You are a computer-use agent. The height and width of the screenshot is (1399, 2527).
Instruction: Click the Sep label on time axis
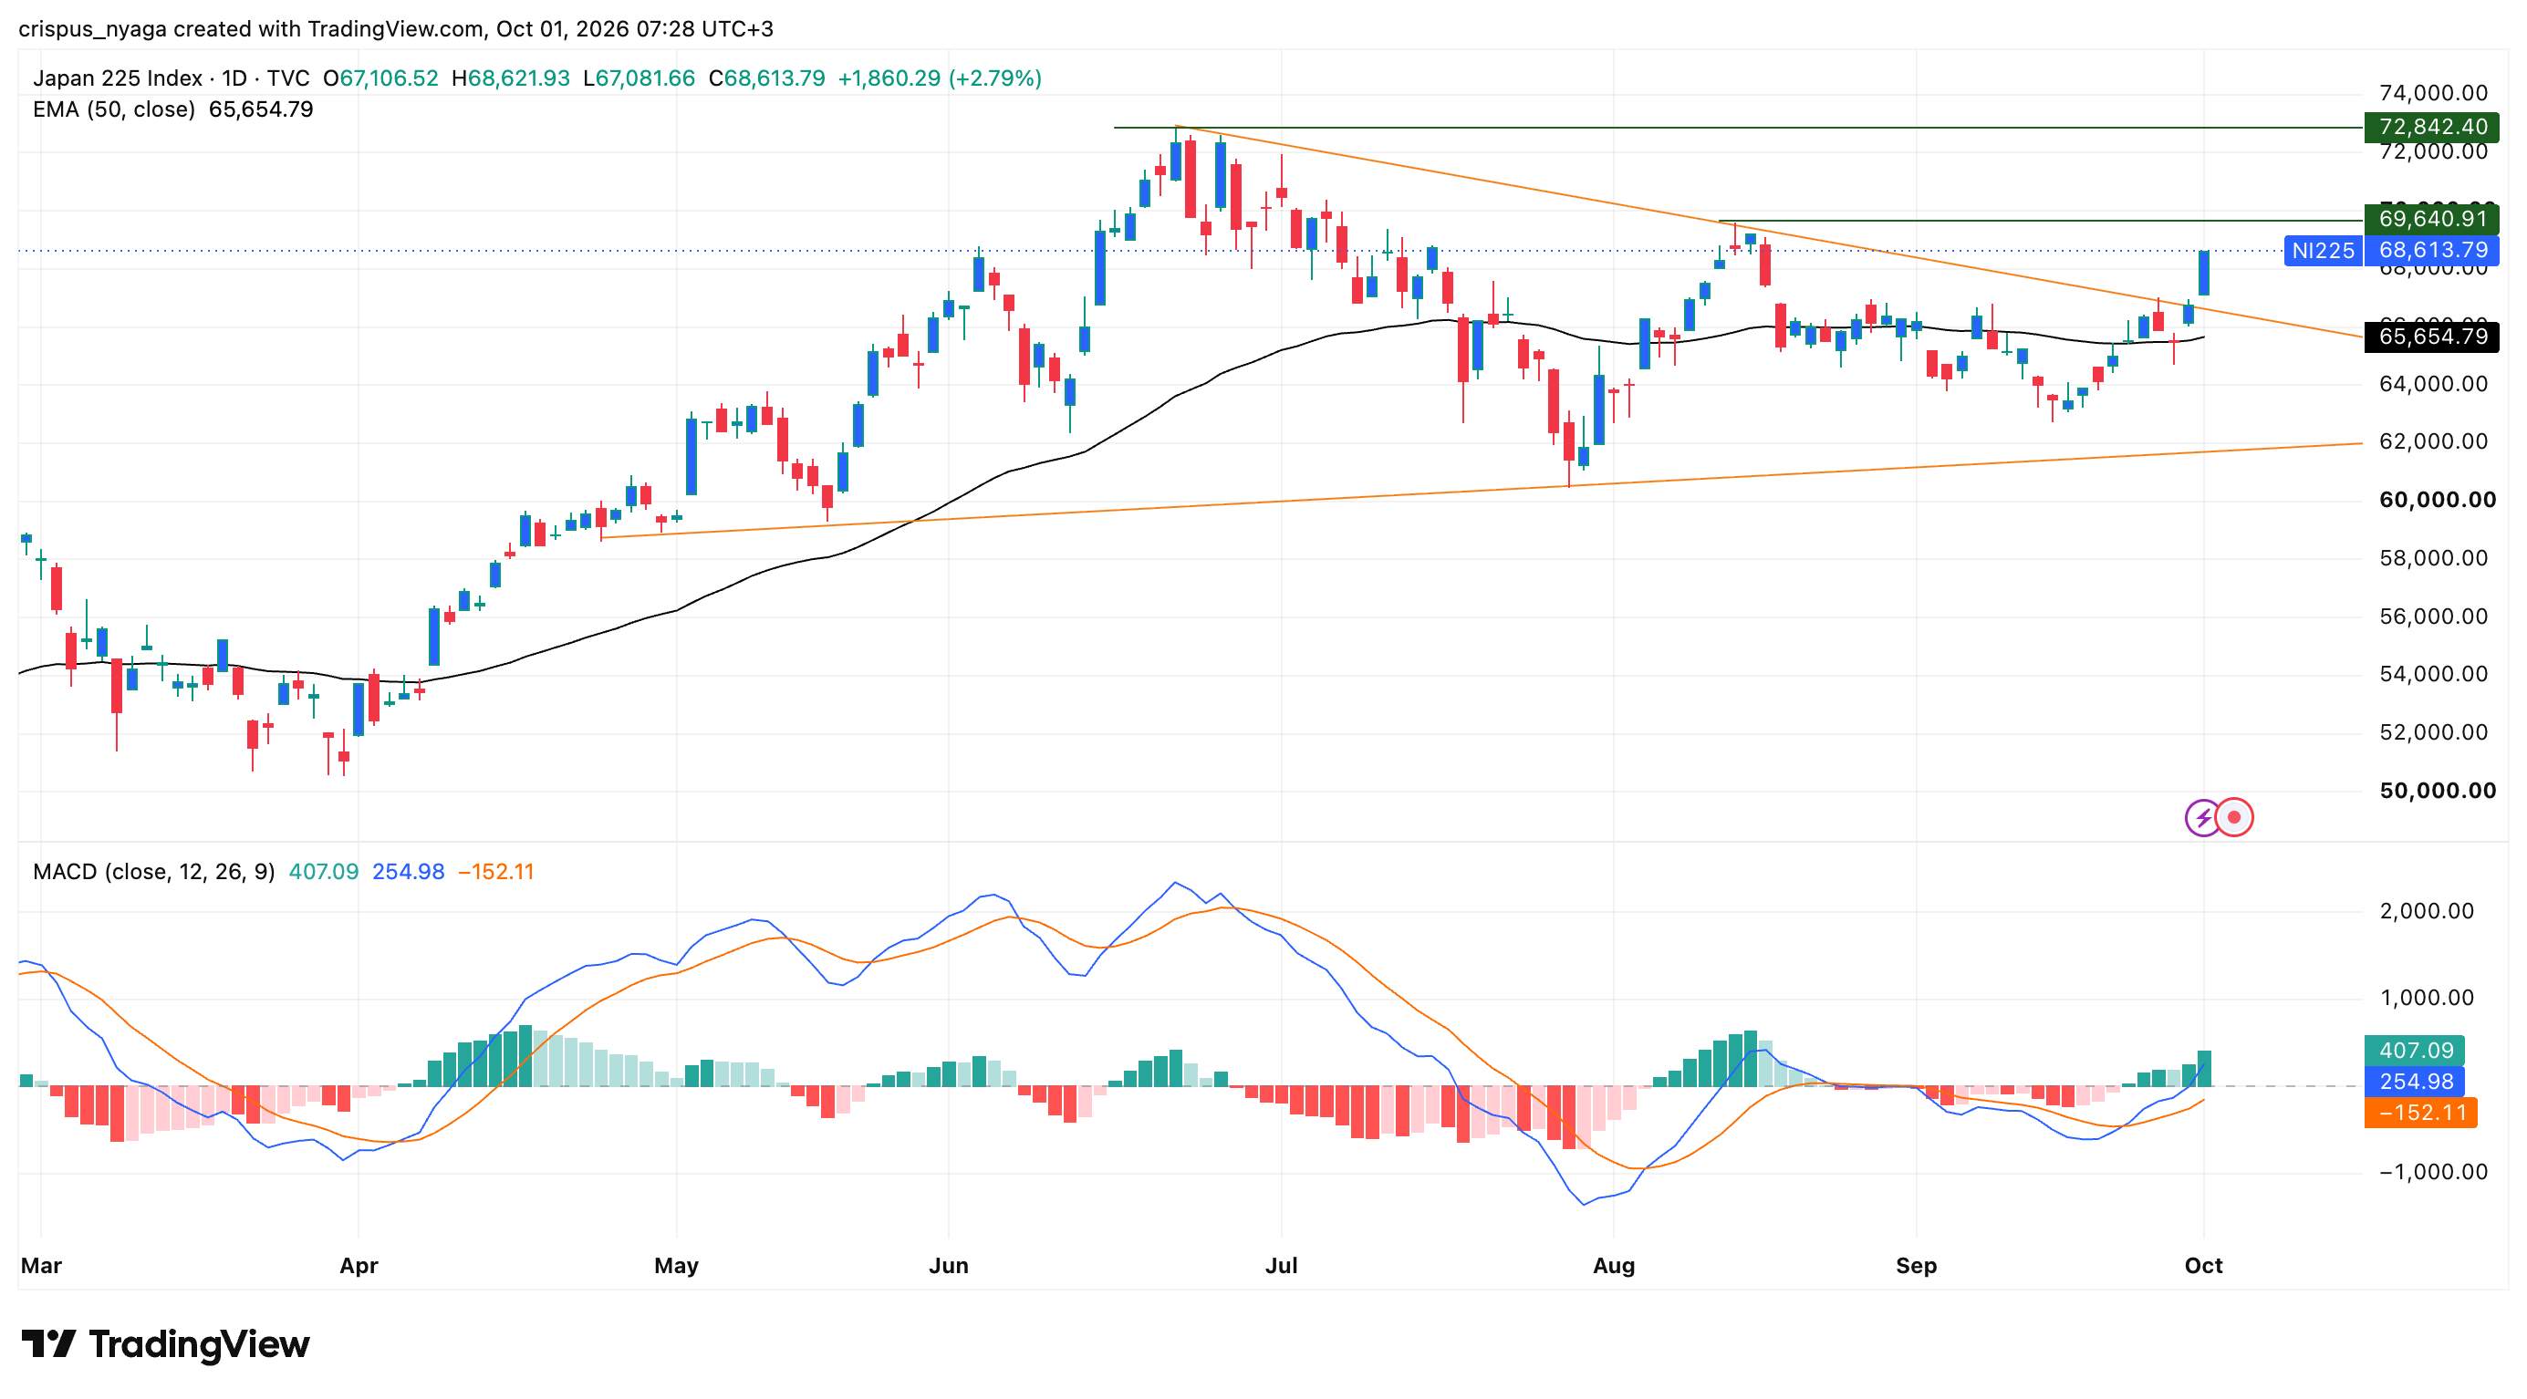coord(1916,1266)
